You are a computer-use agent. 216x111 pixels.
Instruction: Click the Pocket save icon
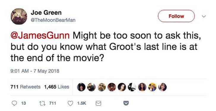(126, 103)
